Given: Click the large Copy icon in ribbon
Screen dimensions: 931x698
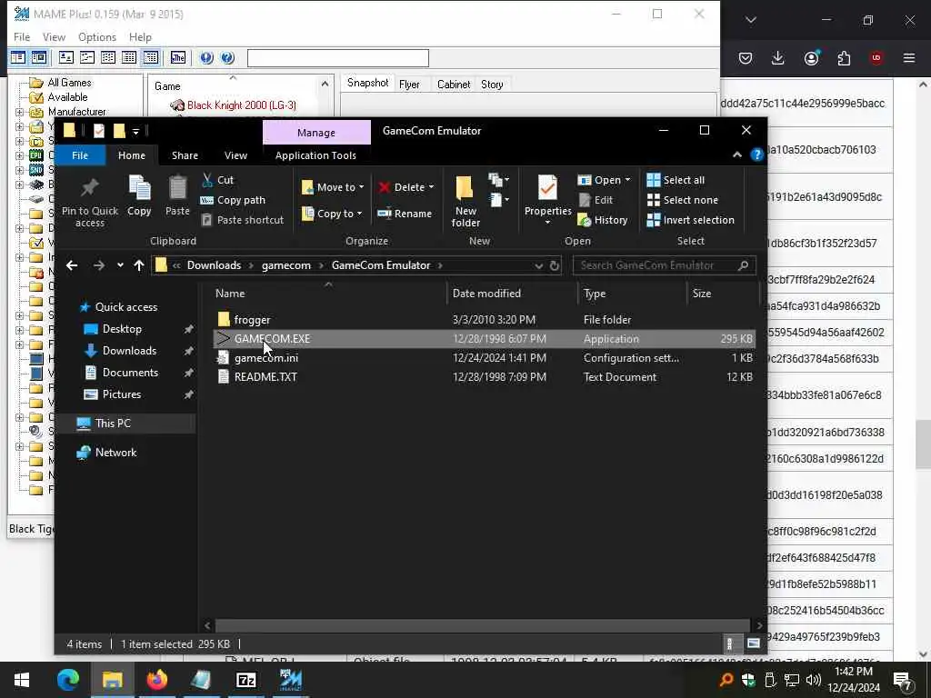Looking at the screenshot, I should click(139, 188).
